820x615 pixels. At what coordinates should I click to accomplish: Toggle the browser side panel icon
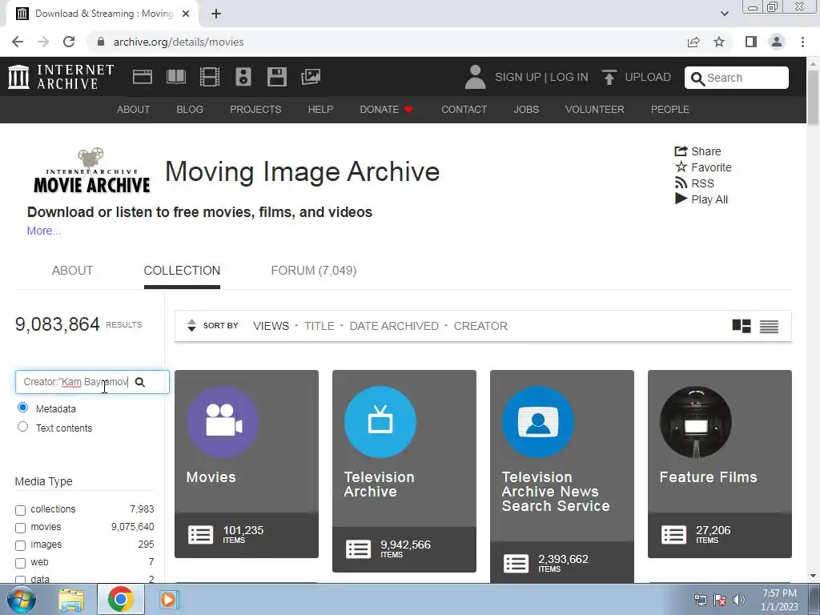(751, 42)
